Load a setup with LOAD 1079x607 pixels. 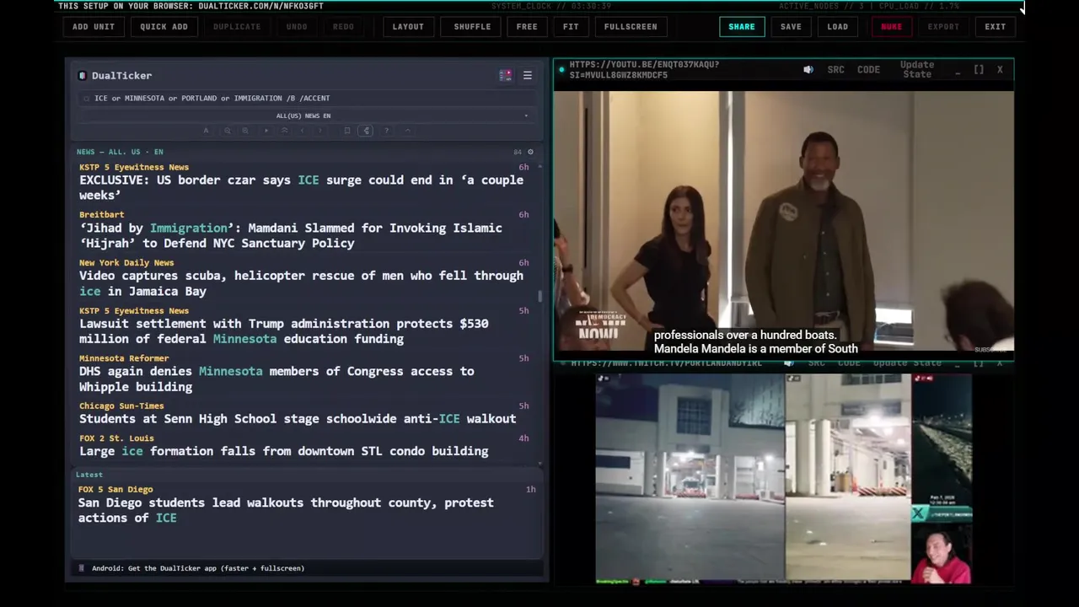837,26
